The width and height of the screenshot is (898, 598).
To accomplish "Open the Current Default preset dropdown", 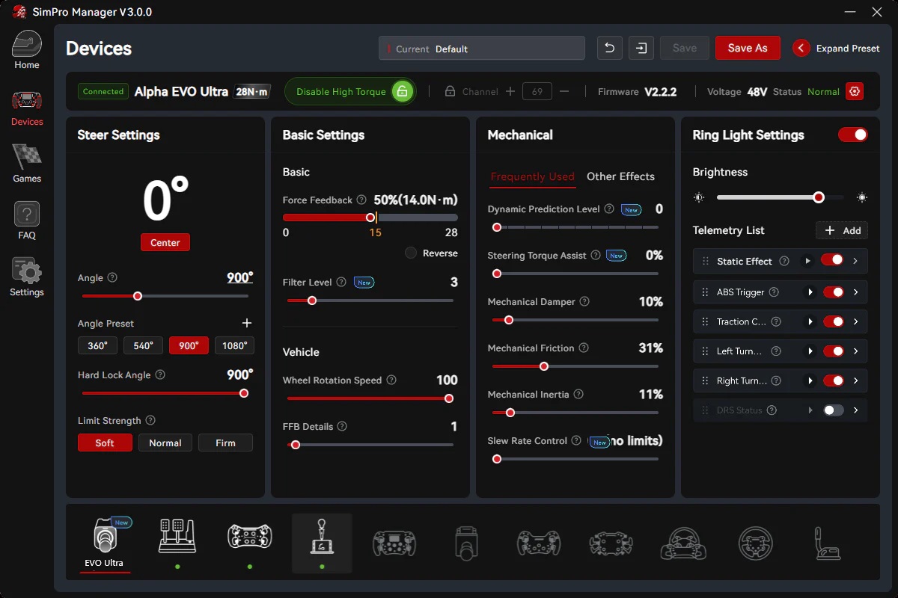I will point(481,49).
